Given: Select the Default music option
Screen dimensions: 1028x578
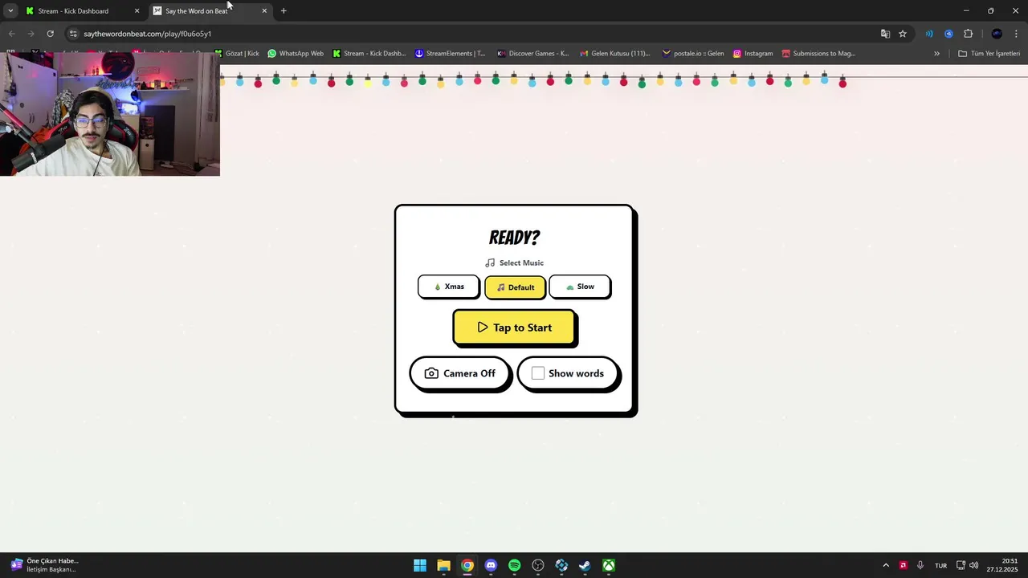Looking at the screenshot, I should click(x=515, y=287).
